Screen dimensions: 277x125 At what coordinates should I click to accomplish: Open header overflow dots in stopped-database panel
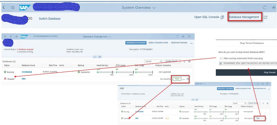click(191, 43)
